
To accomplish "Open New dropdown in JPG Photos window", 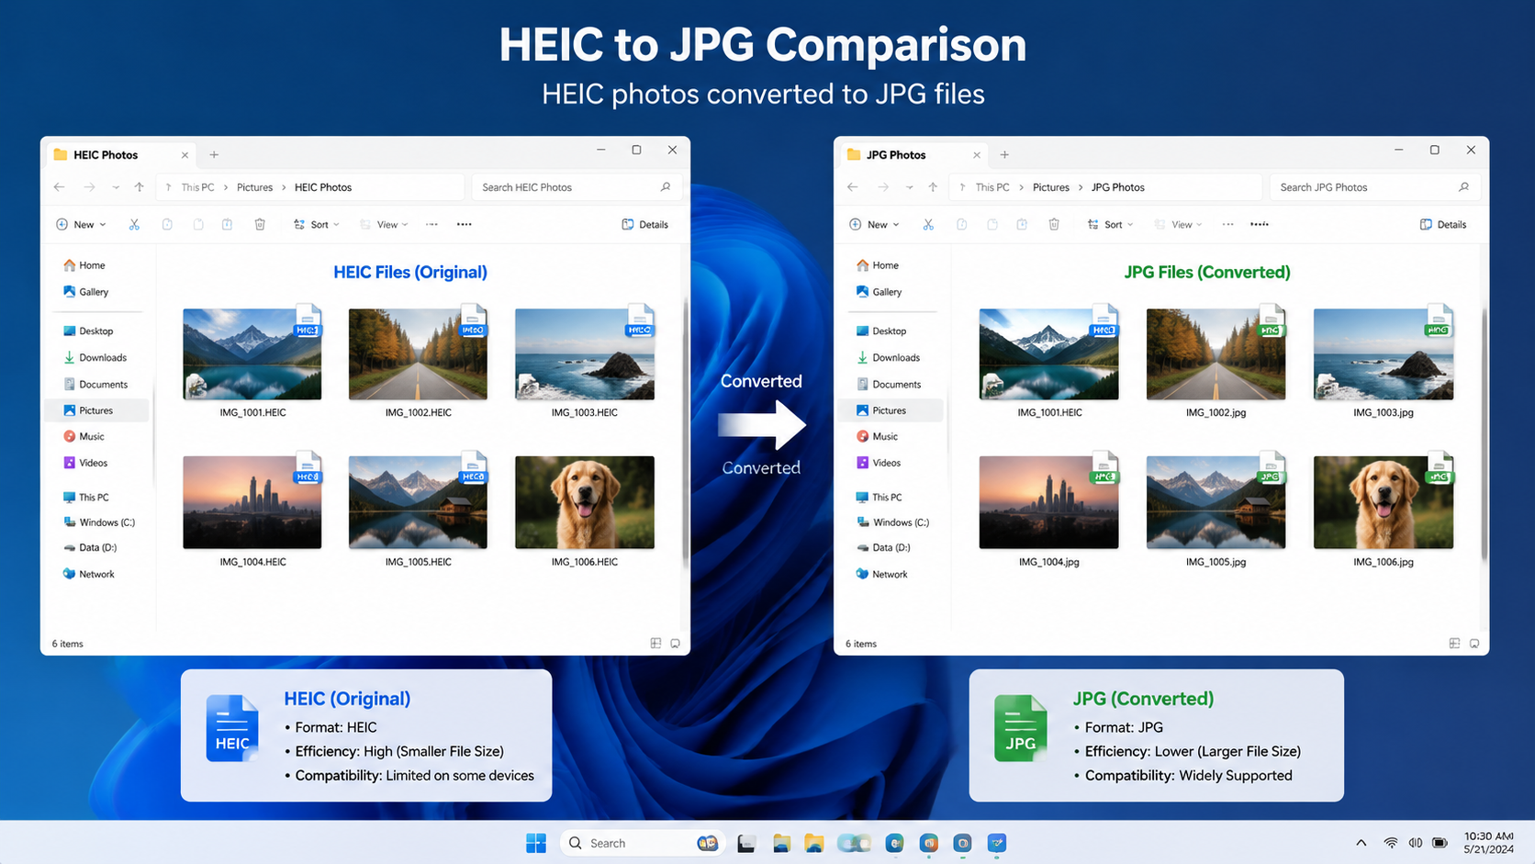I will (x=875, y=224).
